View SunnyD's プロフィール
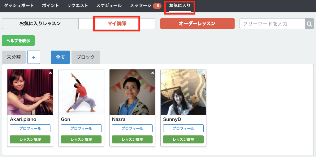This screenshot has width=316, height=157. (x=184, y=128)
